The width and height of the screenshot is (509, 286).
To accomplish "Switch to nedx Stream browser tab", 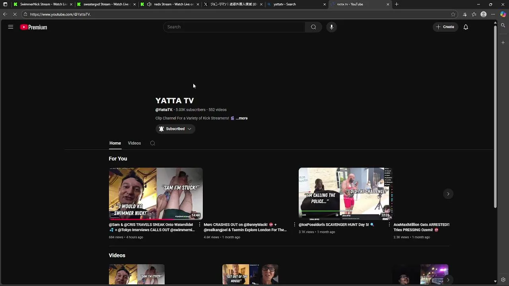I will [x=170, y=4].
